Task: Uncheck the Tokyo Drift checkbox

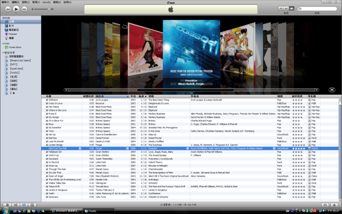Action: pyautogui.click(x=47, y=187)
